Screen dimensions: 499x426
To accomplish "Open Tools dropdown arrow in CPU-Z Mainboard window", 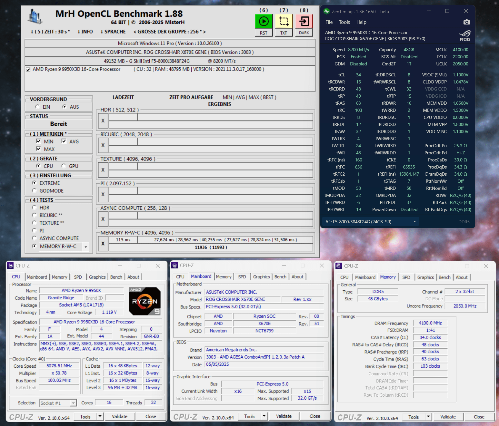I will (264, 416).
